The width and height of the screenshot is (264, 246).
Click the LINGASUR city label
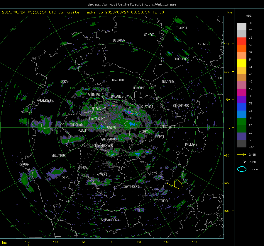tap(167, 82)
